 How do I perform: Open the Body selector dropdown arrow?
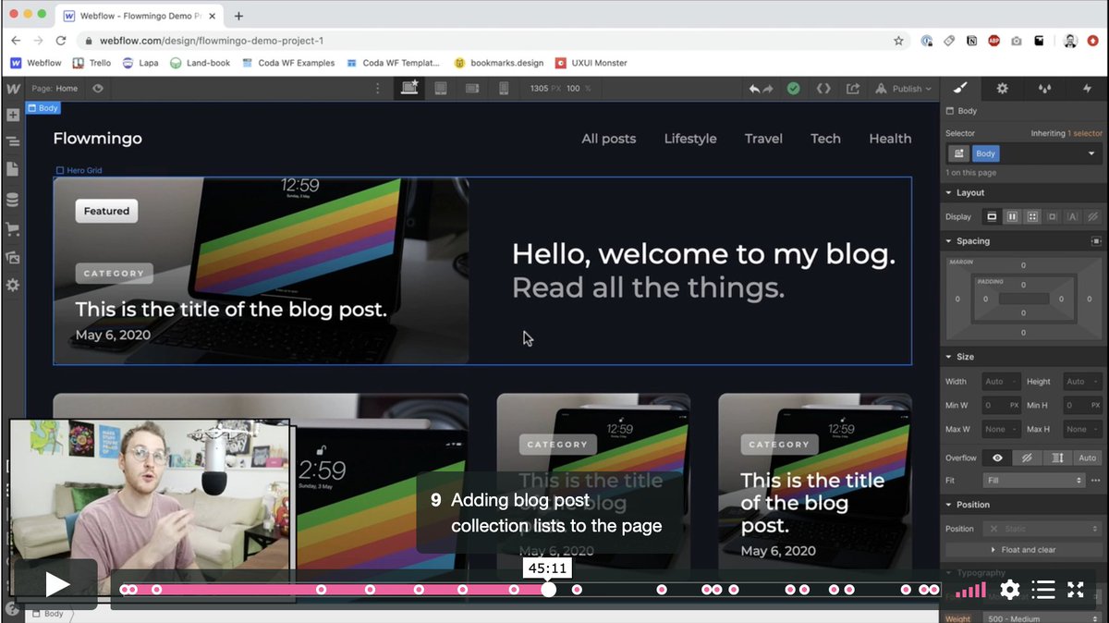coord(1091,153)
